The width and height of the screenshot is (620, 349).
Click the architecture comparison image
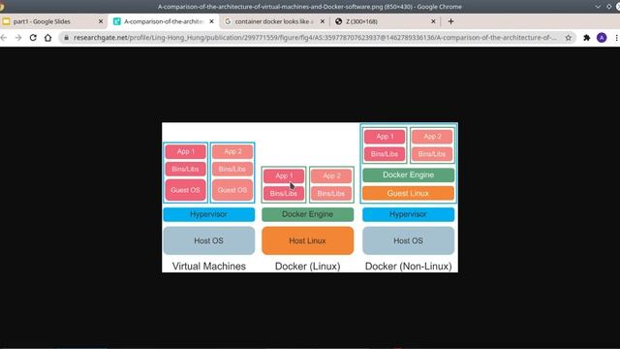click(x=310, y=197)
